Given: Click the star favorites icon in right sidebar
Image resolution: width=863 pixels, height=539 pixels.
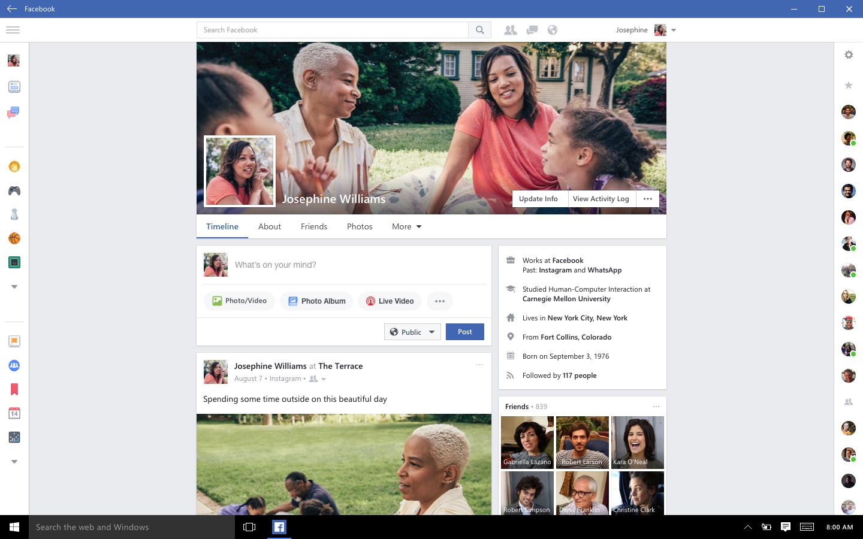Looking at the screenshot, I should tap(849, 85).
